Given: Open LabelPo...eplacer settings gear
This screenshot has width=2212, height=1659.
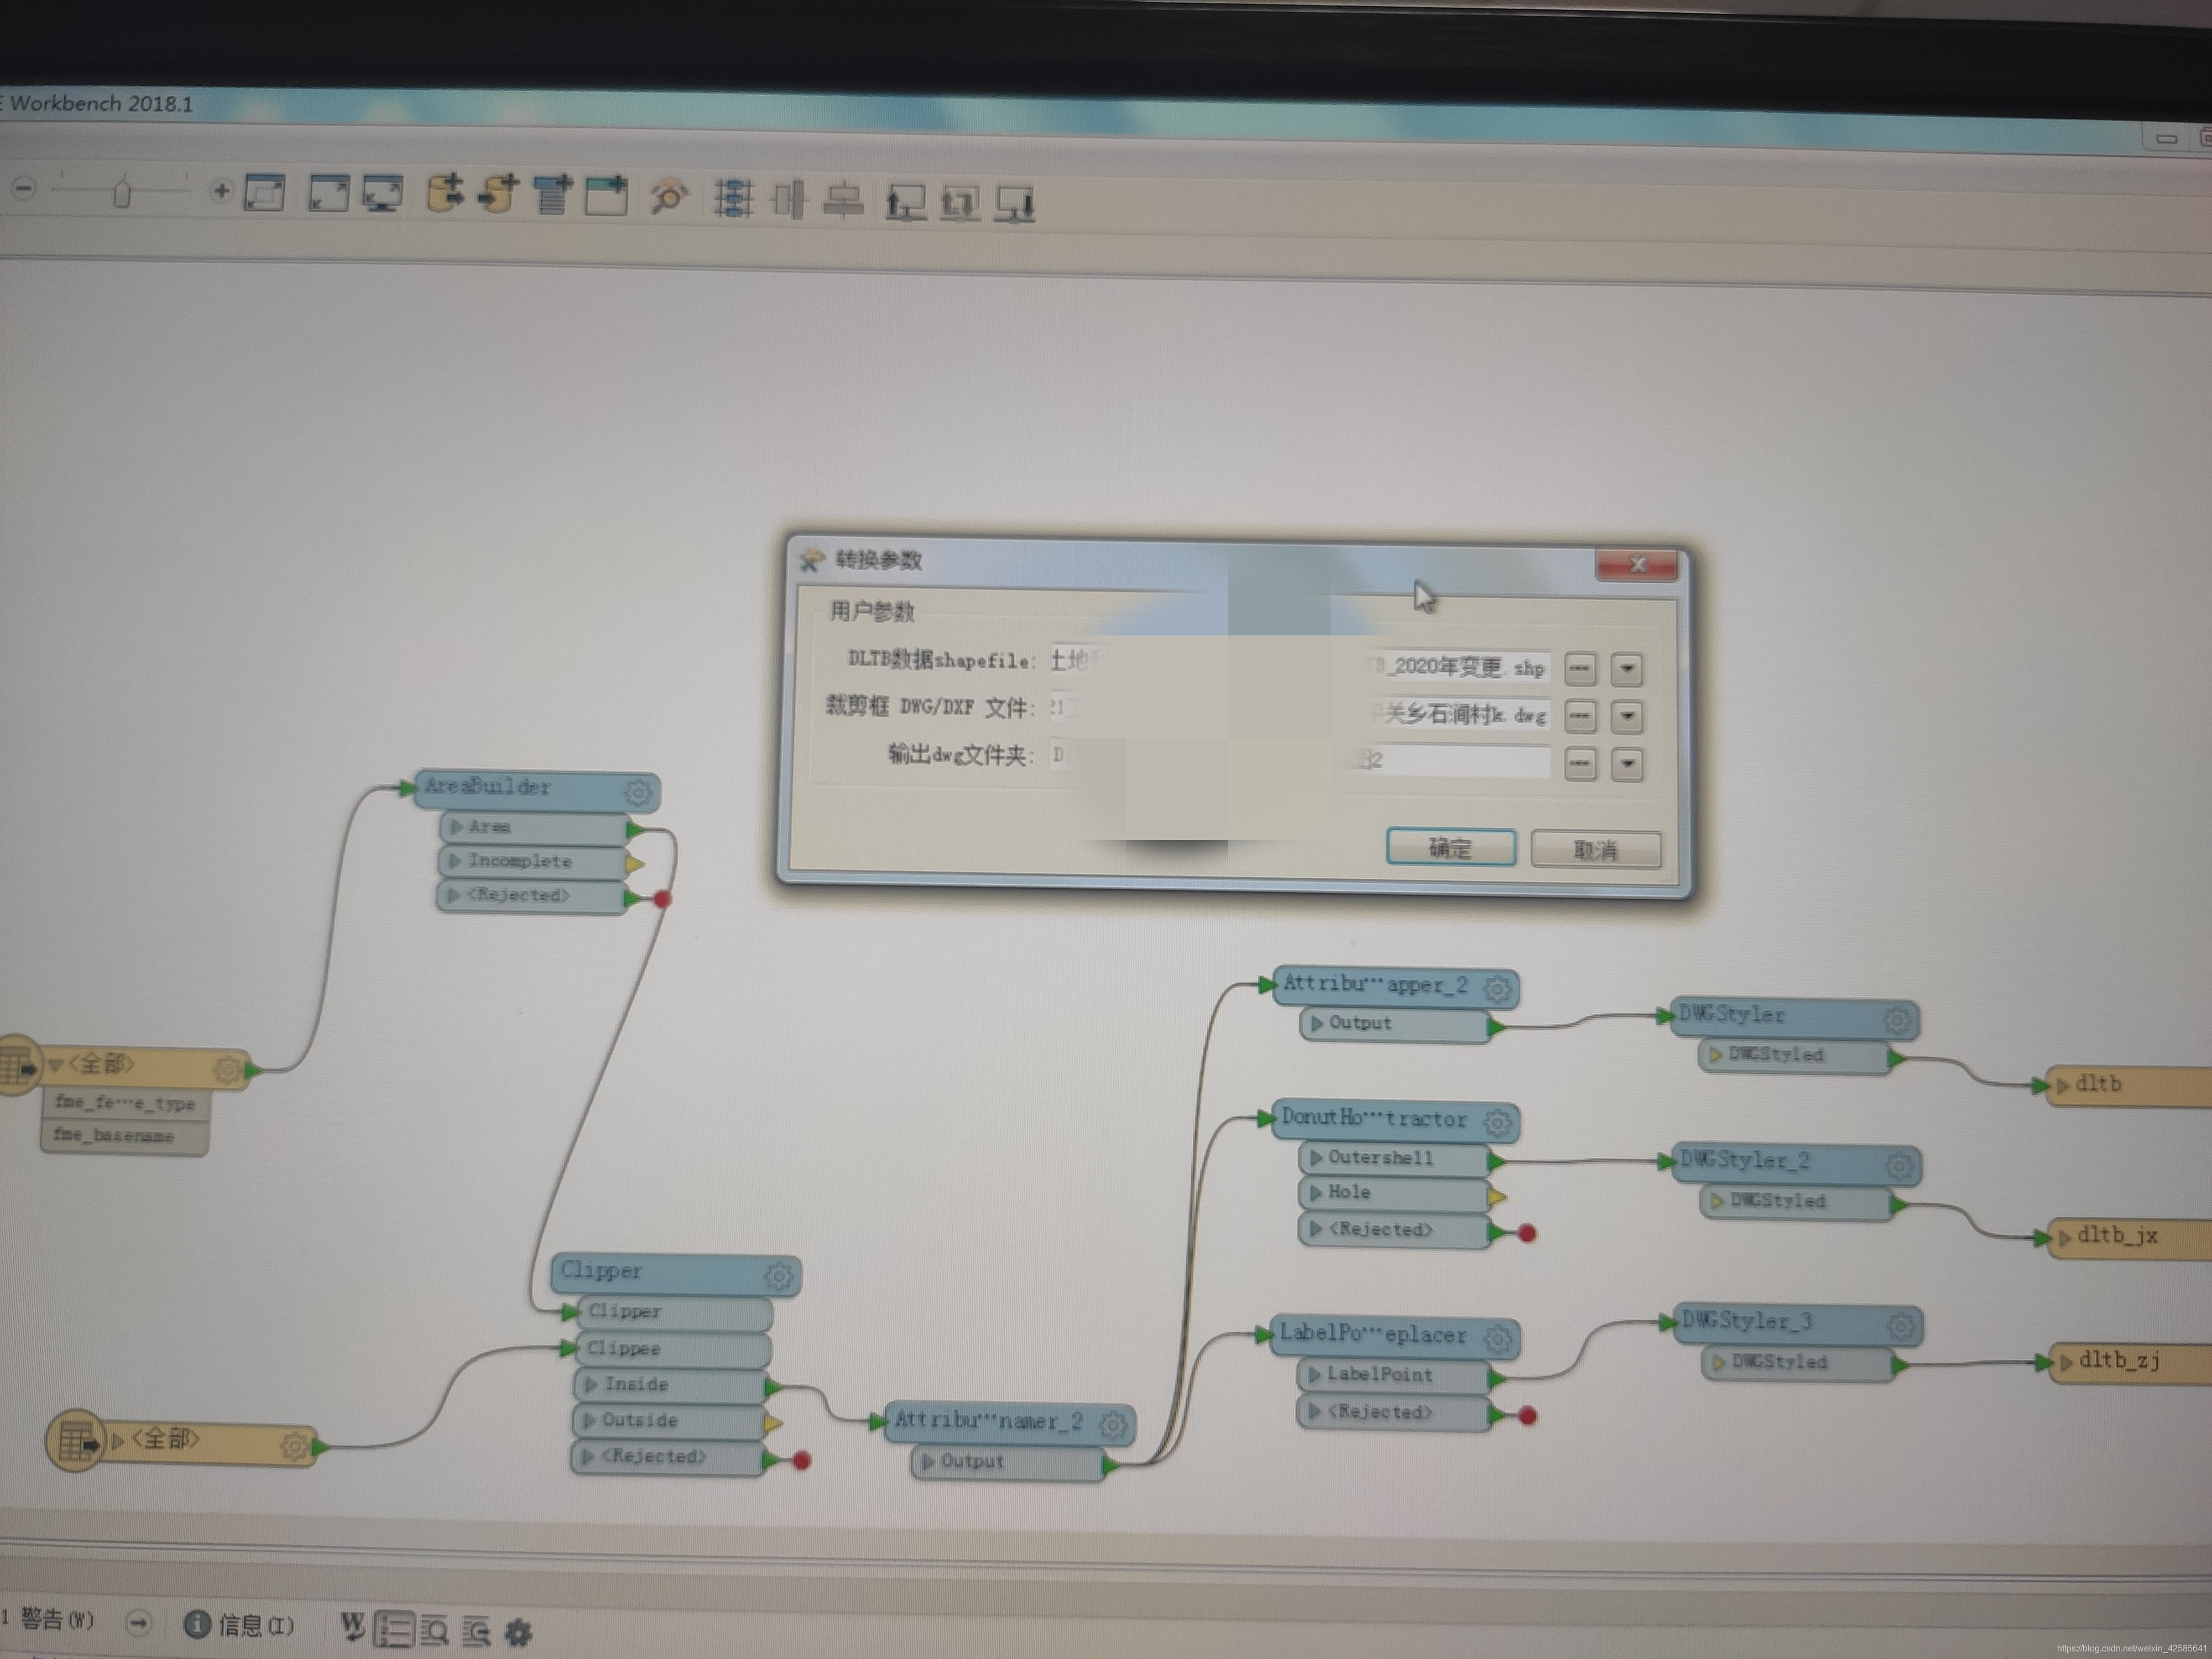Looking at the screenshot, I should [x=1498, y=1339].
